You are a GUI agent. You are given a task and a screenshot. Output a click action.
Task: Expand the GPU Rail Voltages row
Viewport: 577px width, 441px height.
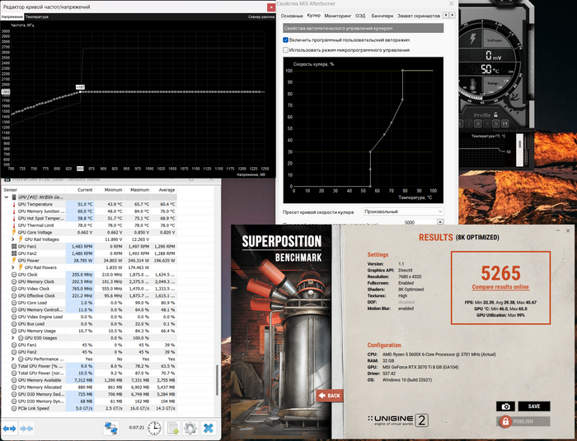[12, 239]
